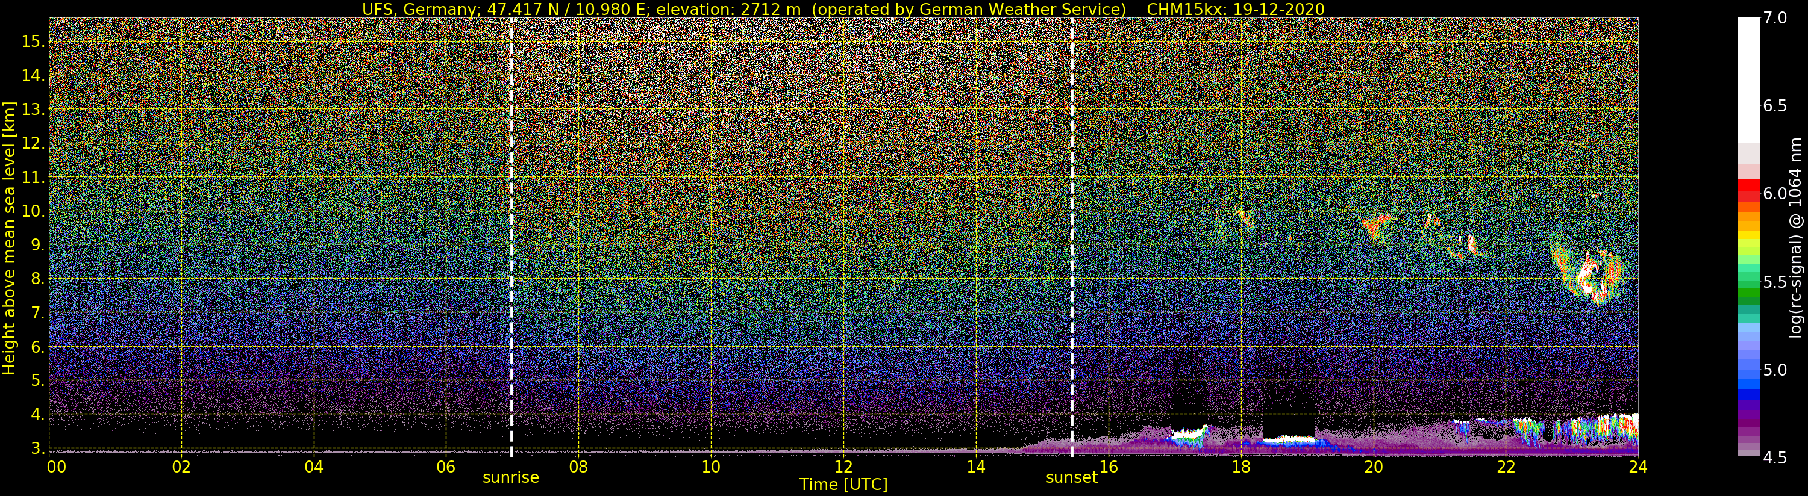Click the "12" time axis tick label
Viewport: 1808px width, 496px height.
(x=843, y=467)
